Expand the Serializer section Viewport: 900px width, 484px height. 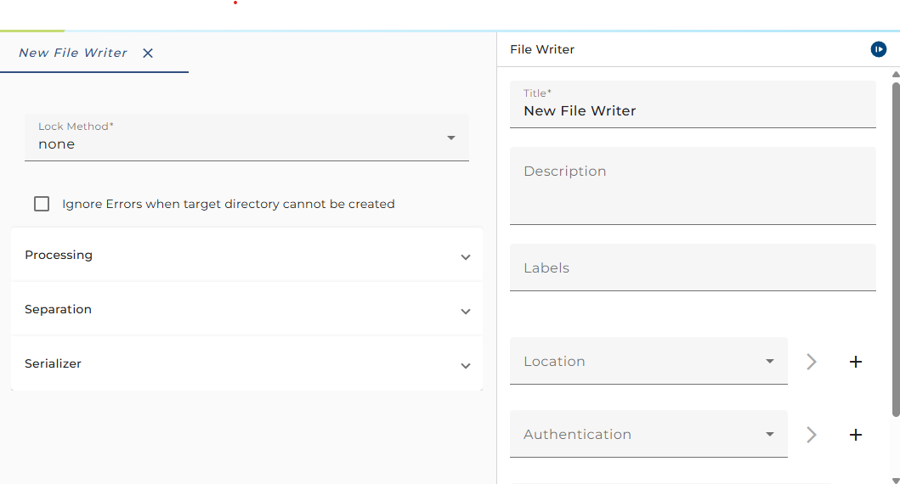(246, 364)
